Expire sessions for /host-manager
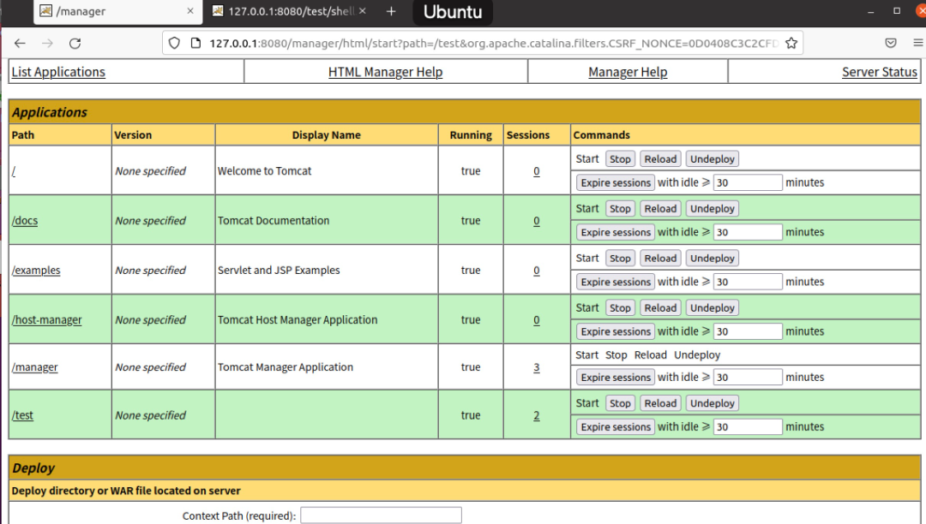 click(616, 331)
